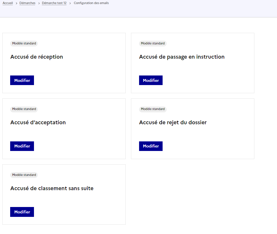The height and width of the screenshot is (234, 277).
Task: Click Modèle standard badge on Accusé de réception
Action: click(24, 44)
